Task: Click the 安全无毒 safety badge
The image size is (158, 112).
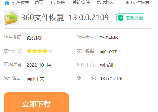Action: [130, 18]
